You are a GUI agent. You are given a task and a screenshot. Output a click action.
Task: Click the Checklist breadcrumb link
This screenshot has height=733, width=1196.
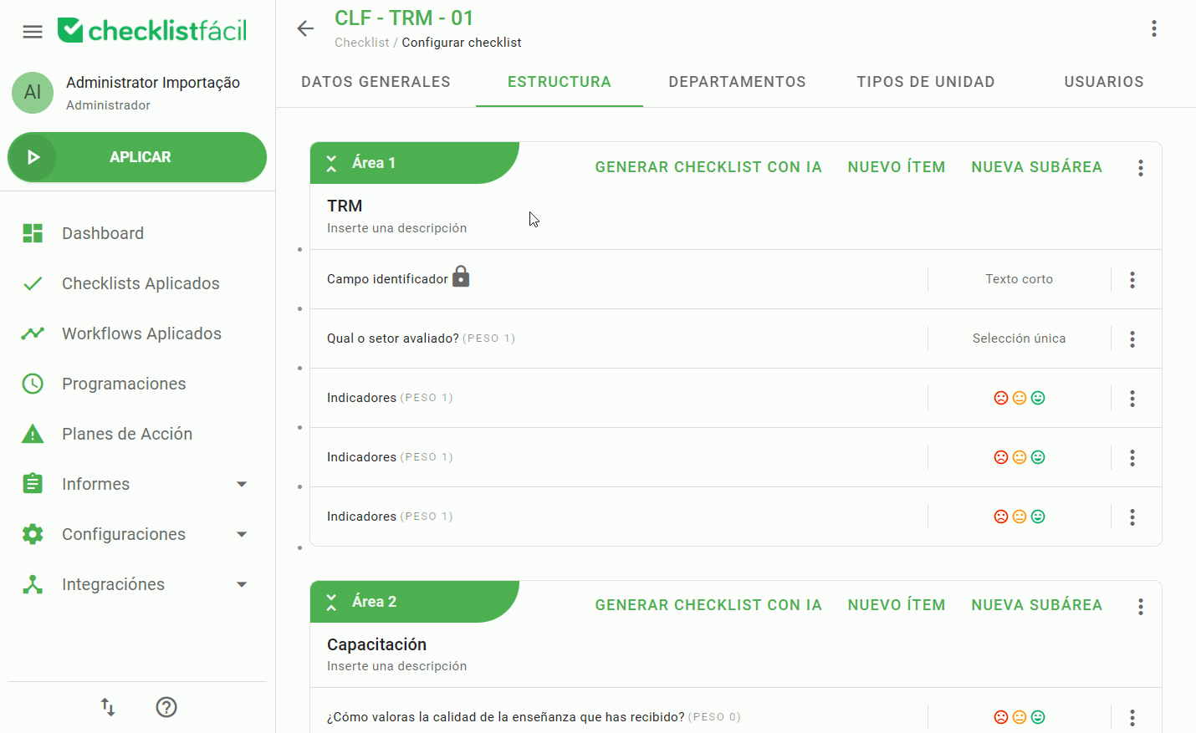[x=361, y=43]
